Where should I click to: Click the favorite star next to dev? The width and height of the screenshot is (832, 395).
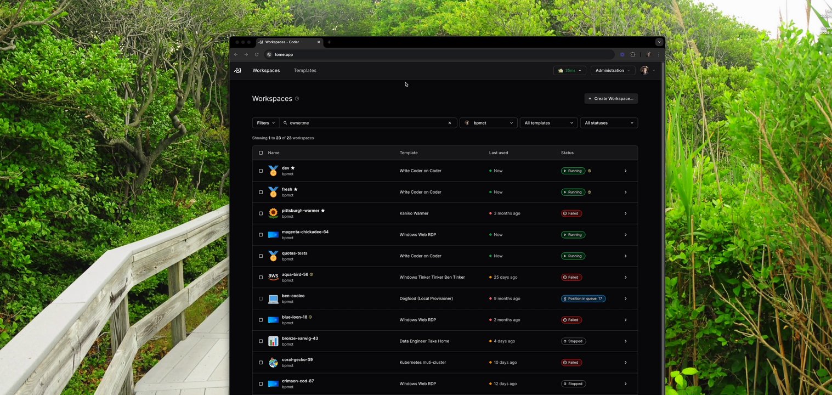pos(293,168)
